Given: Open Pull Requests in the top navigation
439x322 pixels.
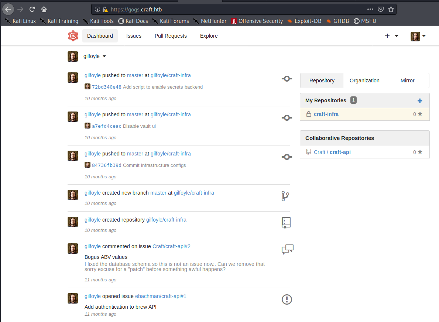Looking at the screenshot, I should click(x=171, y=36).
